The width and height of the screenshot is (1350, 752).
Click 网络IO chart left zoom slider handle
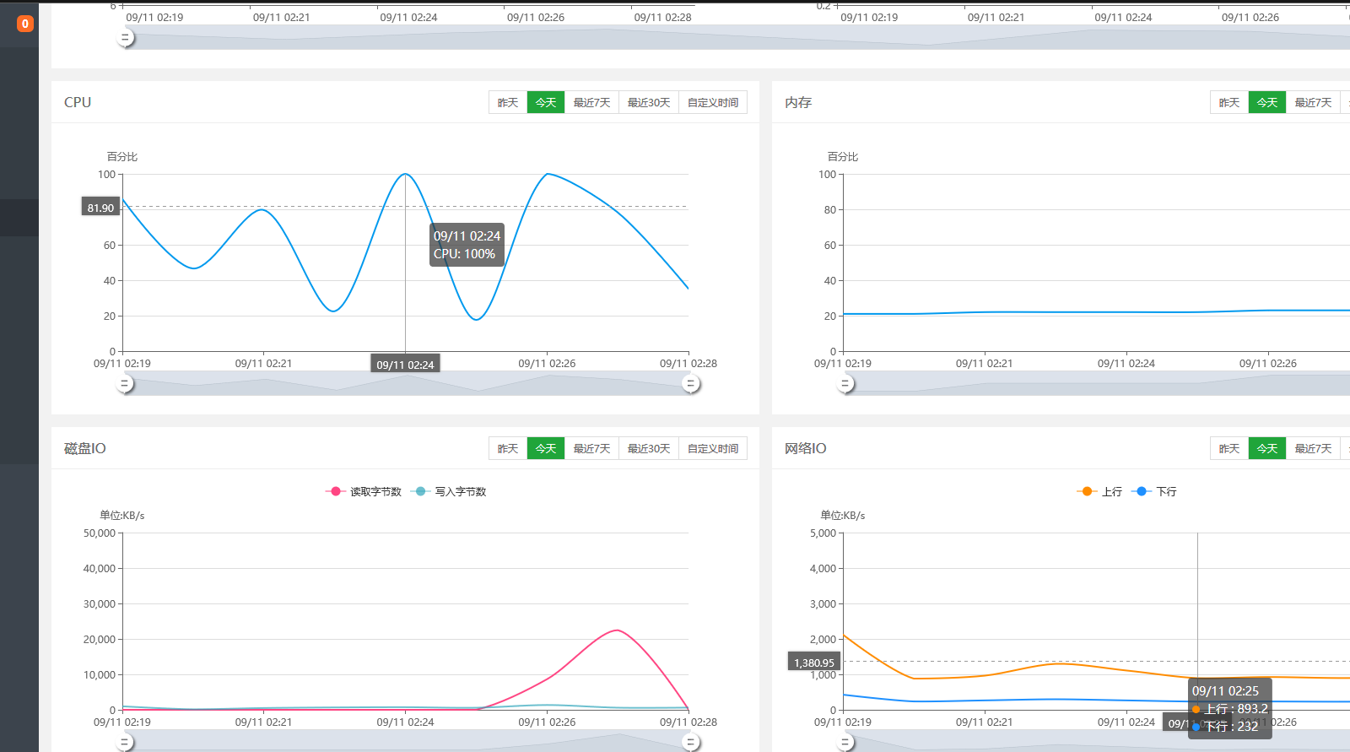click(845, 743)
